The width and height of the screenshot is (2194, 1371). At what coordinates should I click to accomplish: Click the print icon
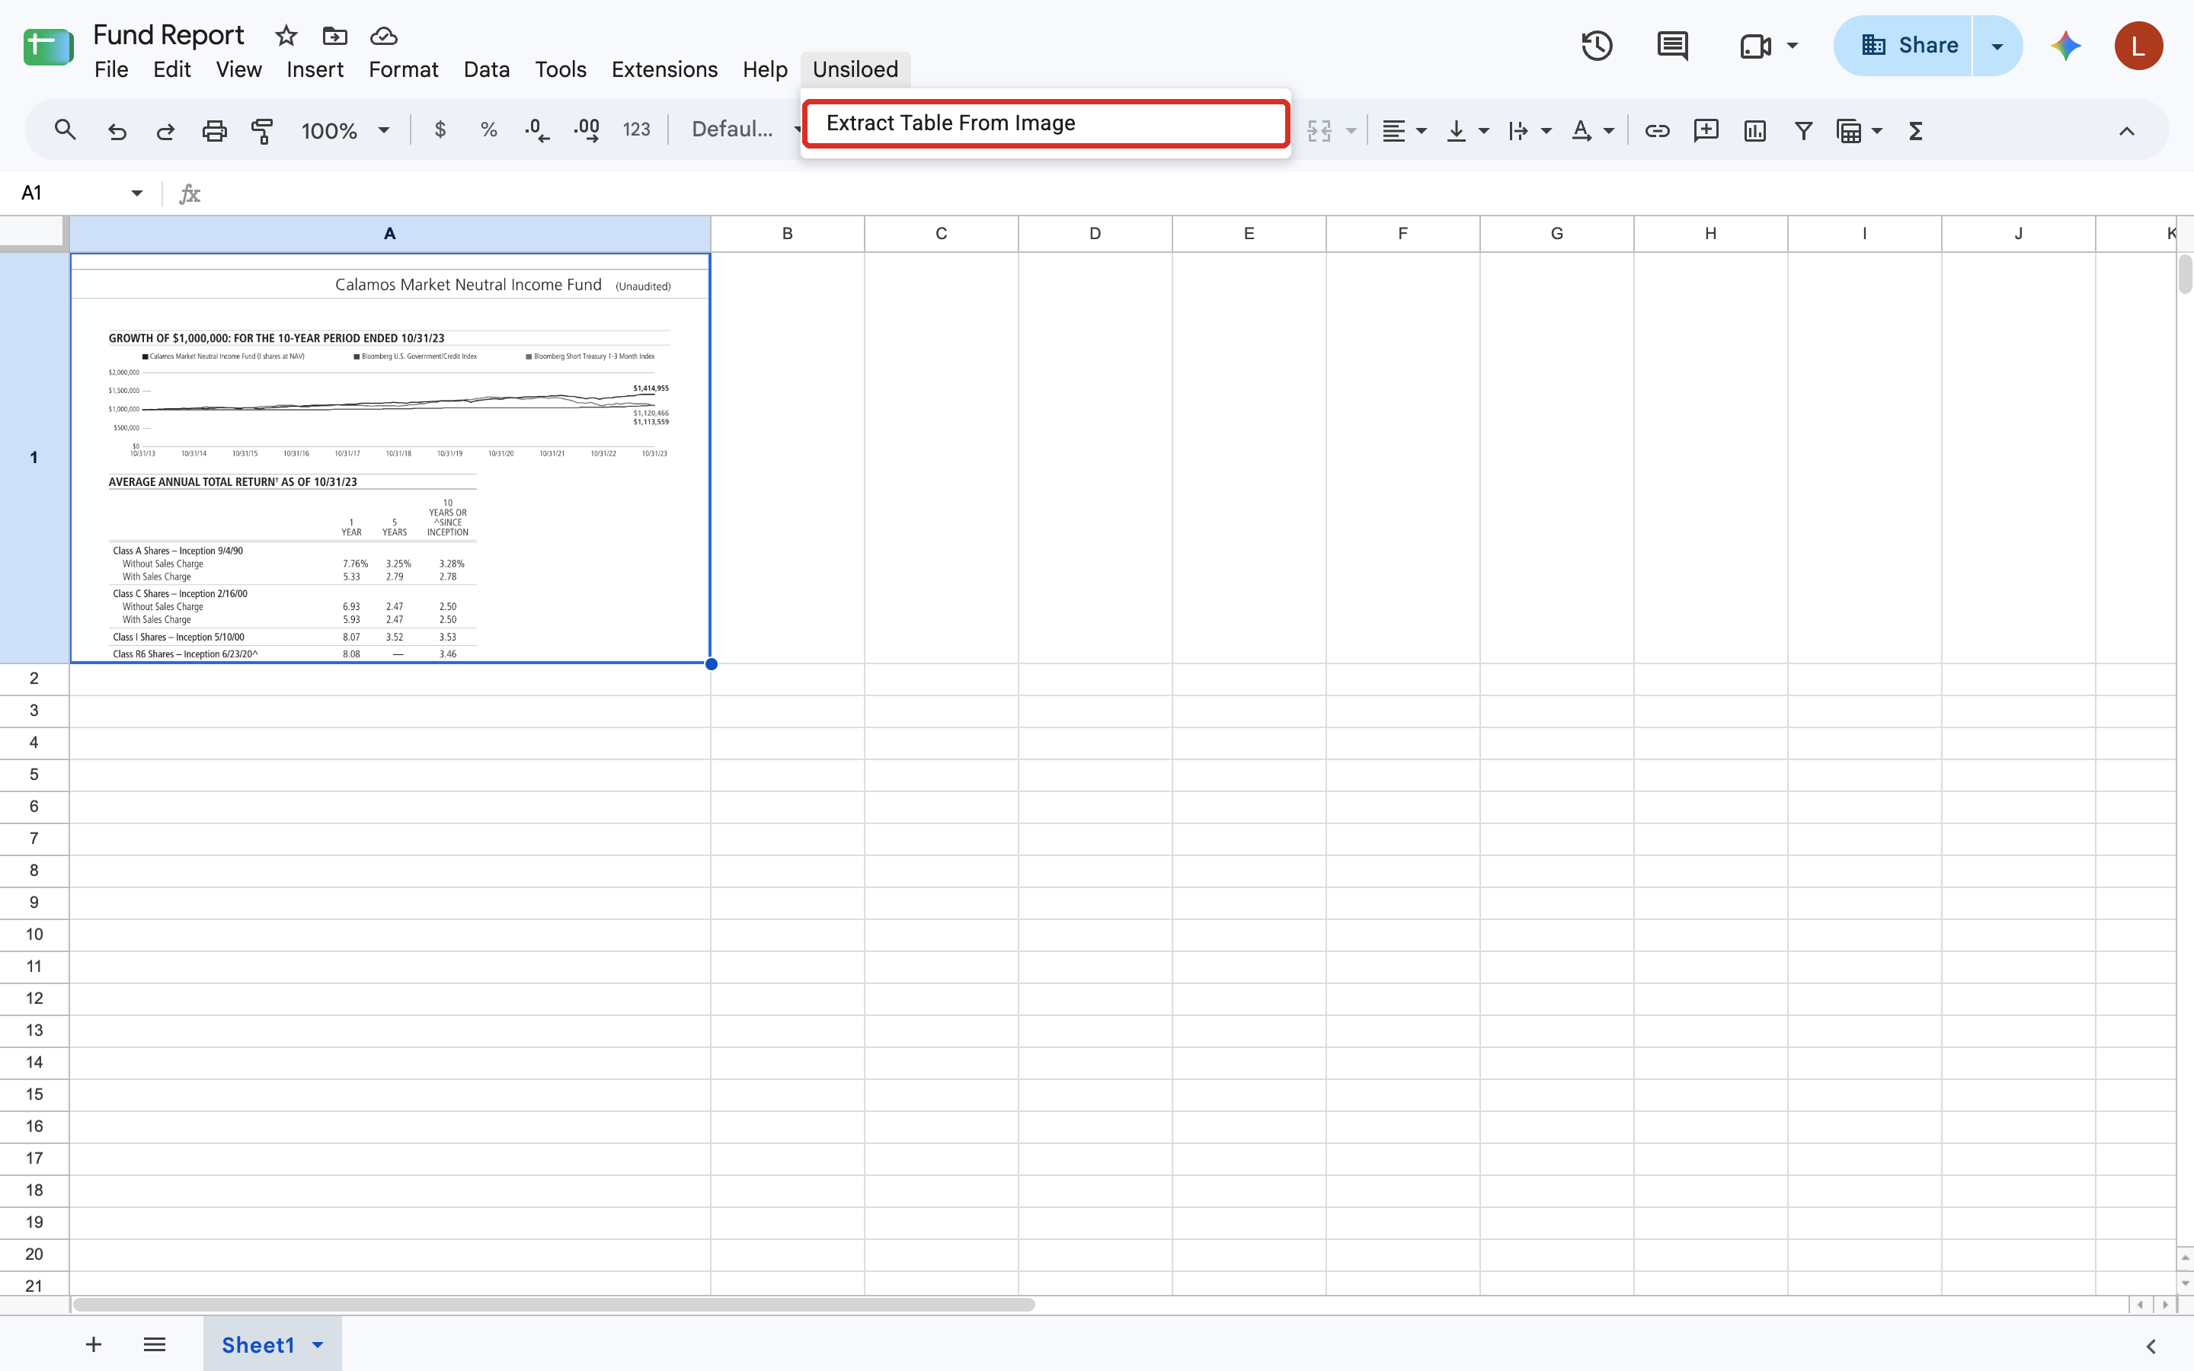(x=214, y=130)
